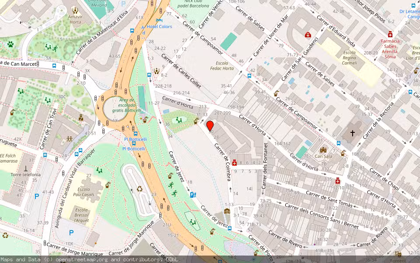Viewport: 420px width, 263px height.
Task: Open the pharmacy icon above Farmàcia Sabes Arenilla
Action: [390, 34]
